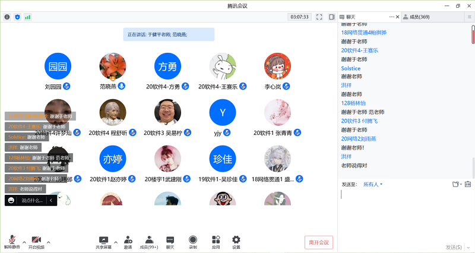Expand audio options arrow beside 解除静音
This screenshot has height=253, width=475.
tap(24, 241)
